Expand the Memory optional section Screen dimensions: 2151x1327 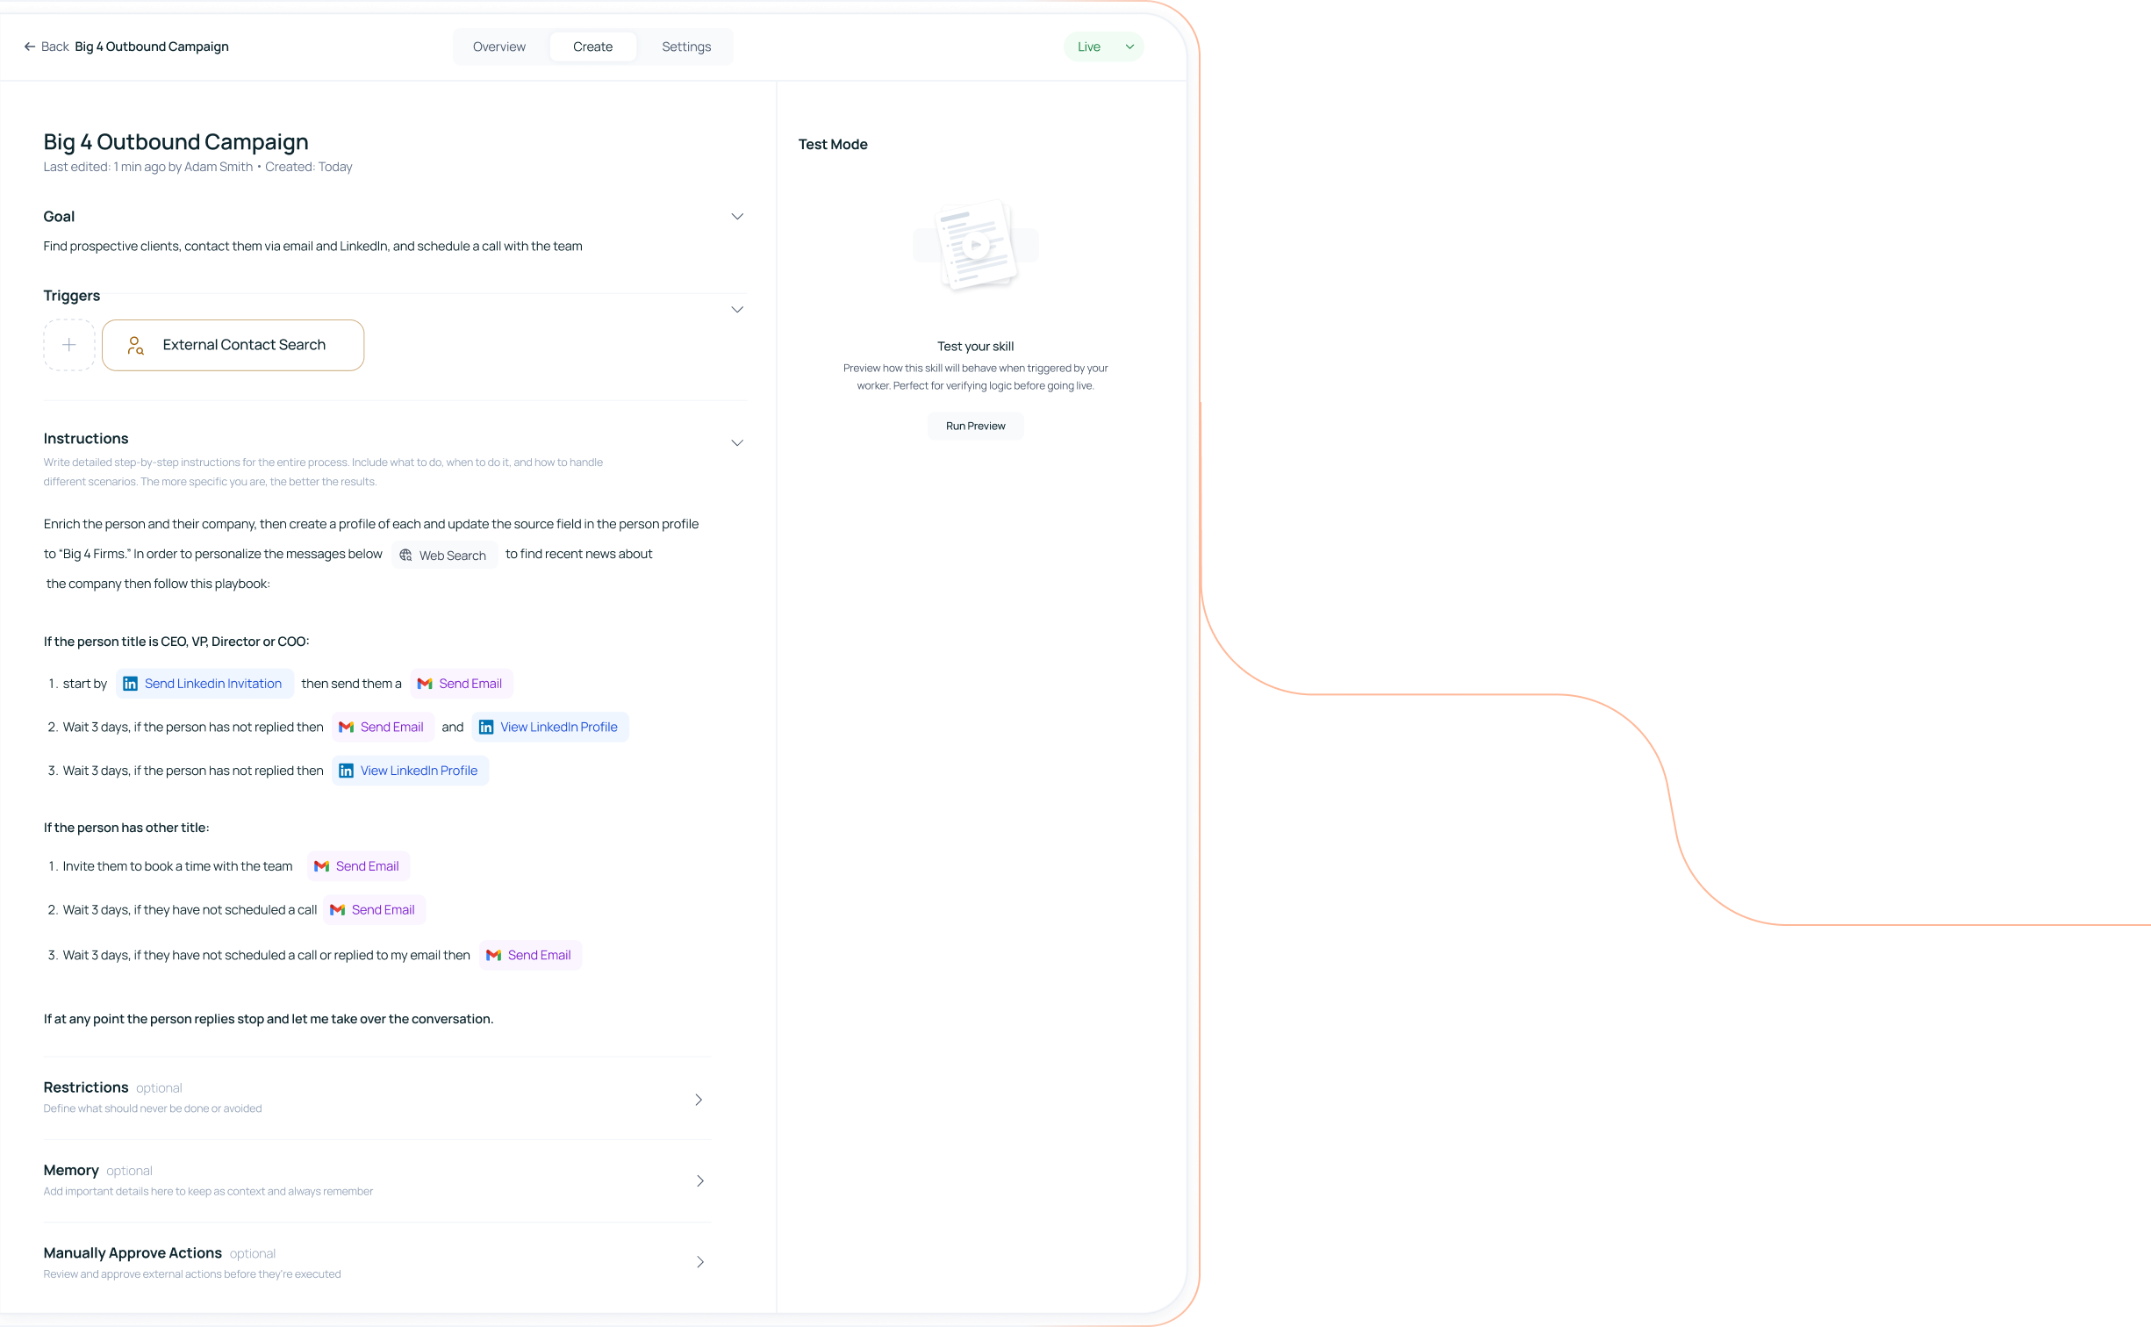(699, 1181)
